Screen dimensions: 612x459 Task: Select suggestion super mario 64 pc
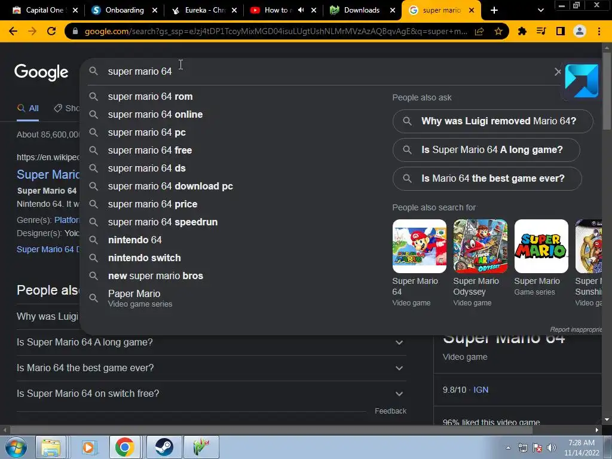tap(234, 132)
